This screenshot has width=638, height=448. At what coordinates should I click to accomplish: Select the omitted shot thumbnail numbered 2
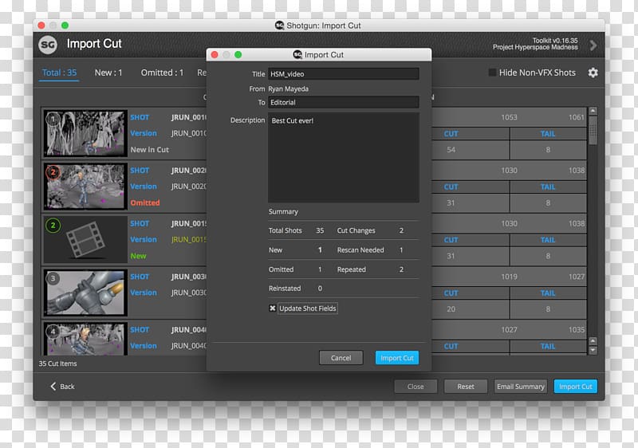[x=85, y=187]
